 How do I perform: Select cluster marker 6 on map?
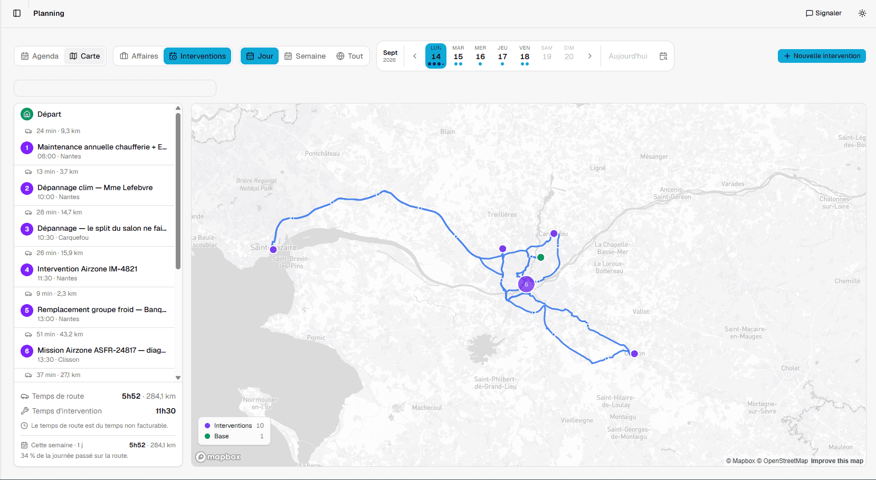click(x=526, y=284)
